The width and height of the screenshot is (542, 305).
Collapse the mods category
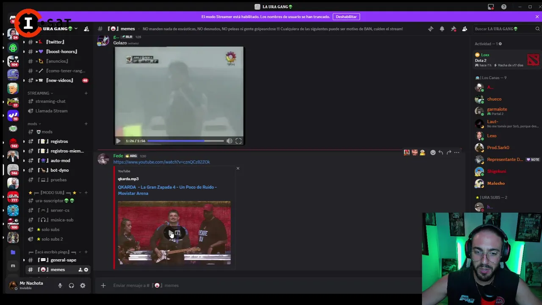(34, 124)
